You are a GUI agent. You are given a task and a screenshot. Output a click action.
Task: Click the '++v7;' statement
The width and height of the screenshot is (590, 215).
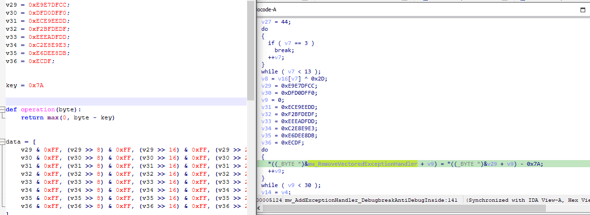277,57
